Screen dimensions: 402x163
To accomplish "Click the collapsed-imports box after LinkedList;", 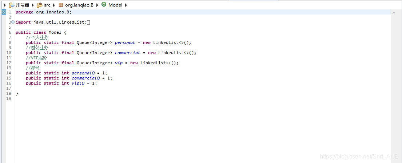I will [89, 23].
